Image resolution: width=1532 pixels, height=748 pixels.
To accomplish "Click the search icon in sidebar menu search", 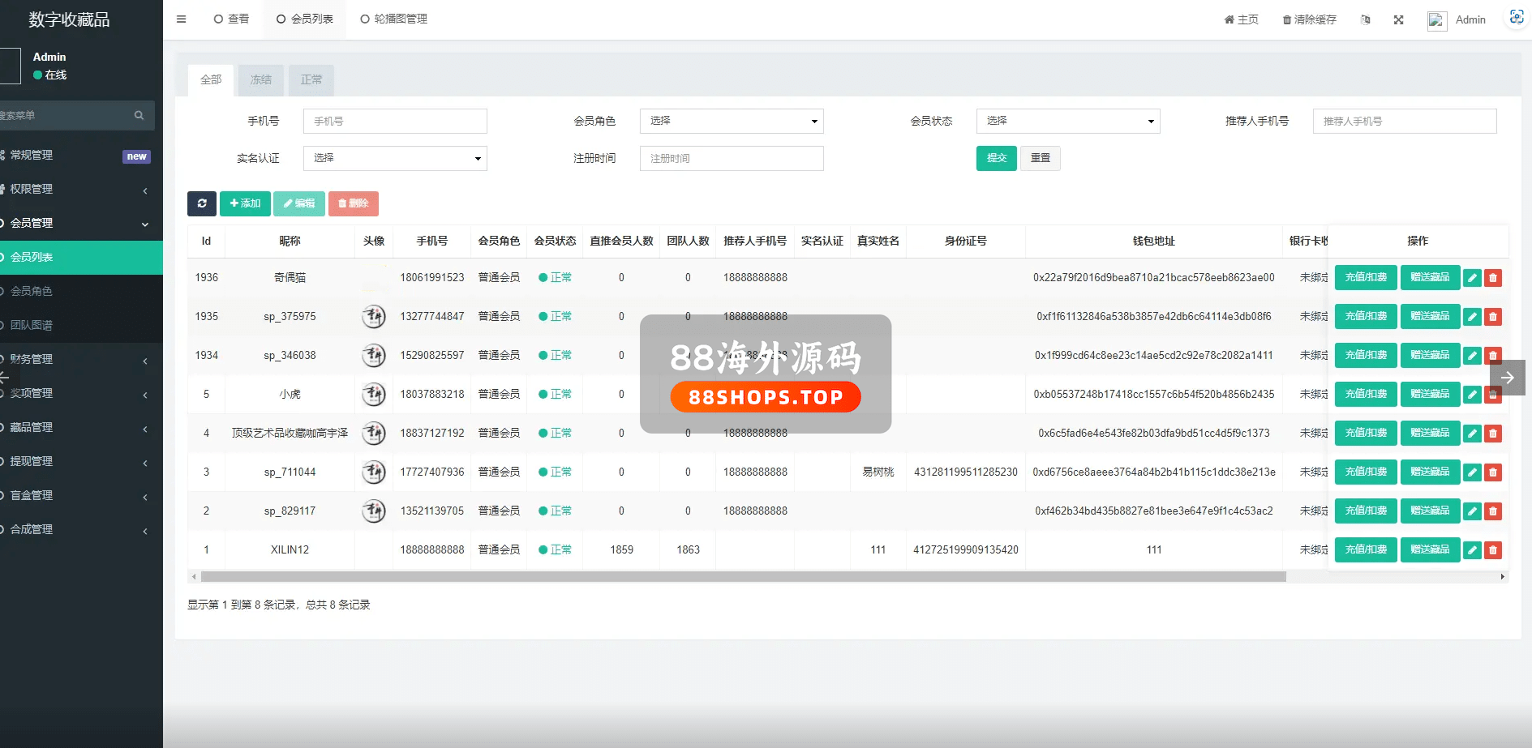I will click(x=139, y=116).
